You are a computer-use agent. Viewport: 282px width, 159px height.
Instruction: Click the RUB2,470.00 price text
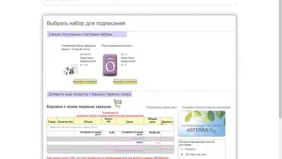[x=128, y=61]
